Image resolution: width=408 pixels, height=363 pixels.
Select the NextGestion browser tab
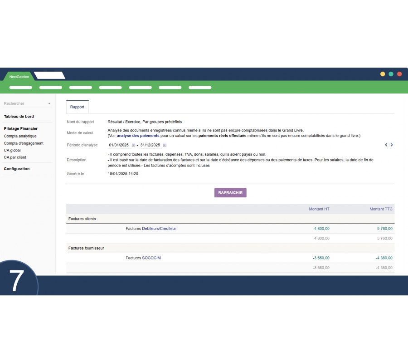point(19,77)
